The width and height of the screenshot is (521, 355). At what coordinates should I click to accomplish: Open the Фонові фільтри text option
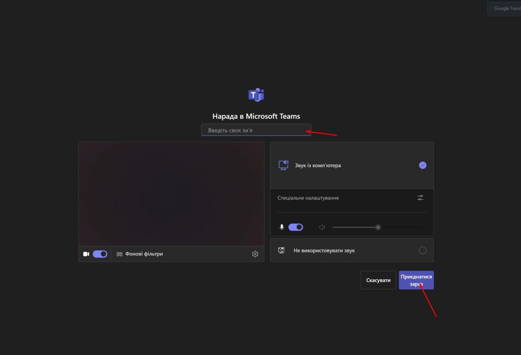point(144,254)
